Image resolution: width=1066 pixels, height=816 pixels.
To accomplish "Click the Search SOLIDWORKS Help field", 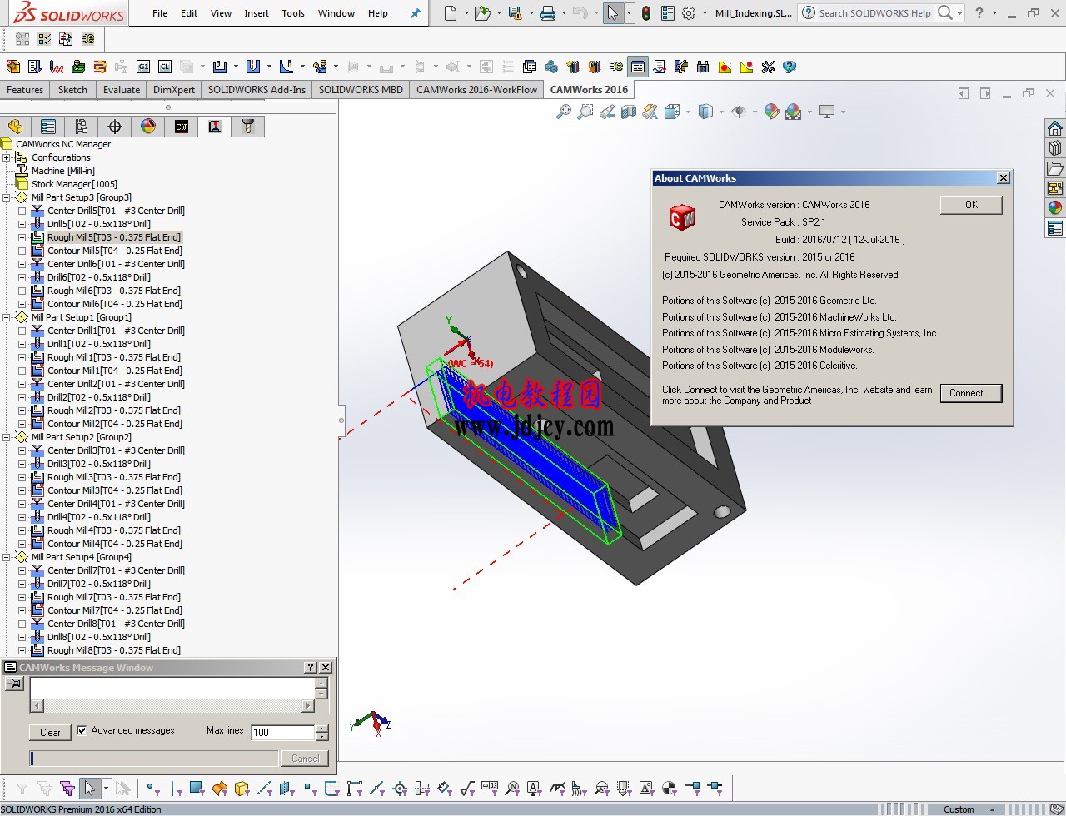I will click(874, 13).
